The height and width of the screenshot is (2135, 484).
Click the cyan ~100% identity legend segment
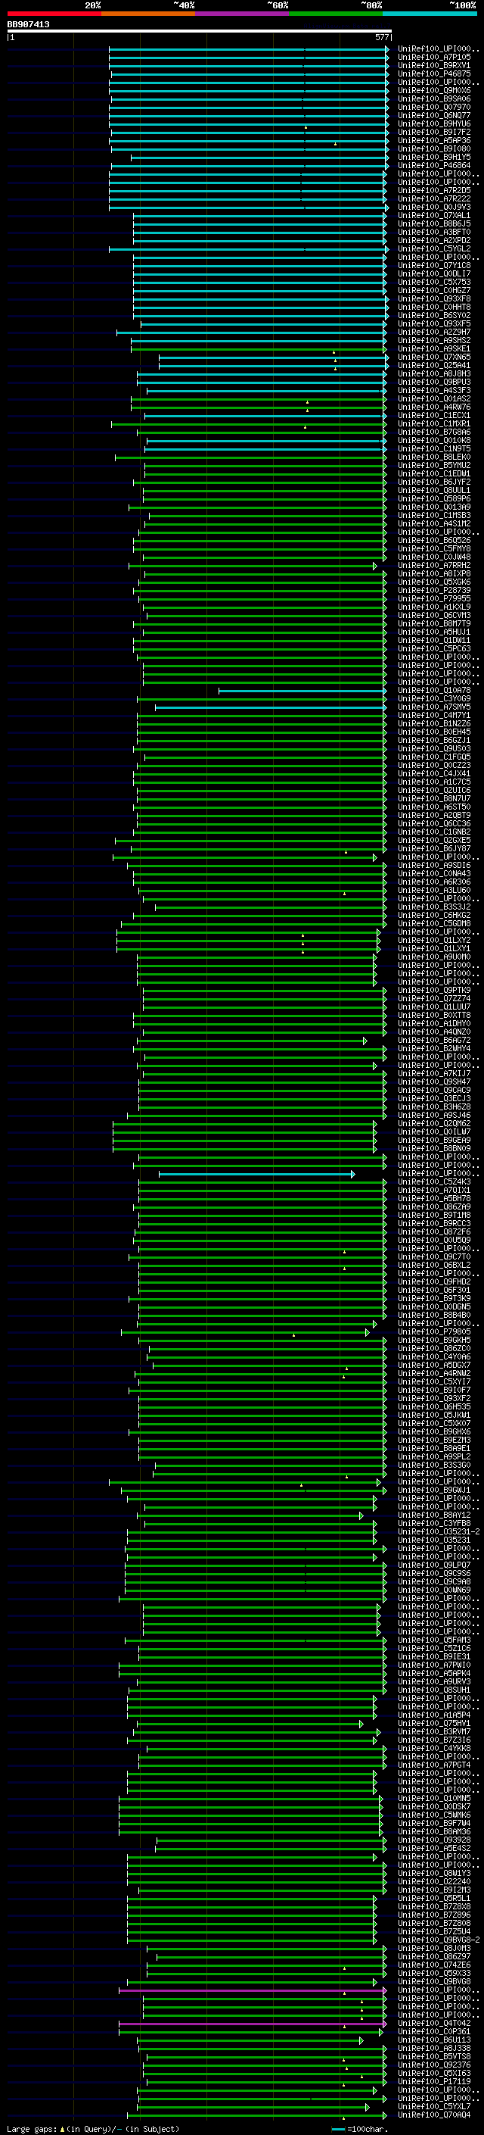point(430,14)
